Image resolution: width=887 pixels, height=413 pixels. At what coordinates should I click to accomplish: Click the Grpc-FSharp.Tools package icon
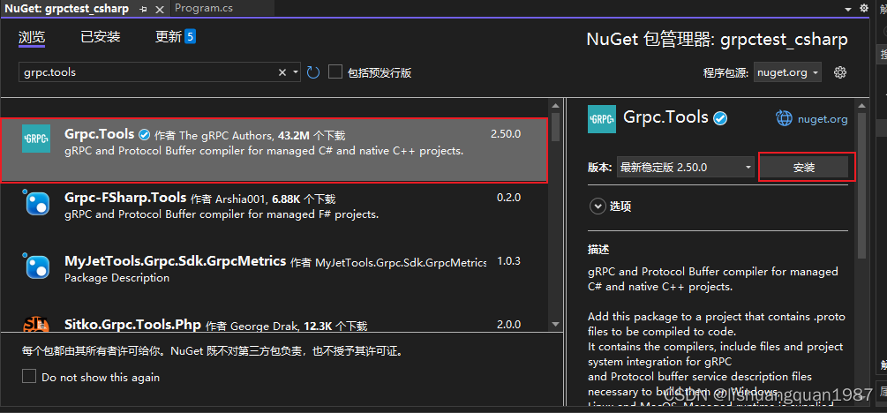click(x=36, y=203)
